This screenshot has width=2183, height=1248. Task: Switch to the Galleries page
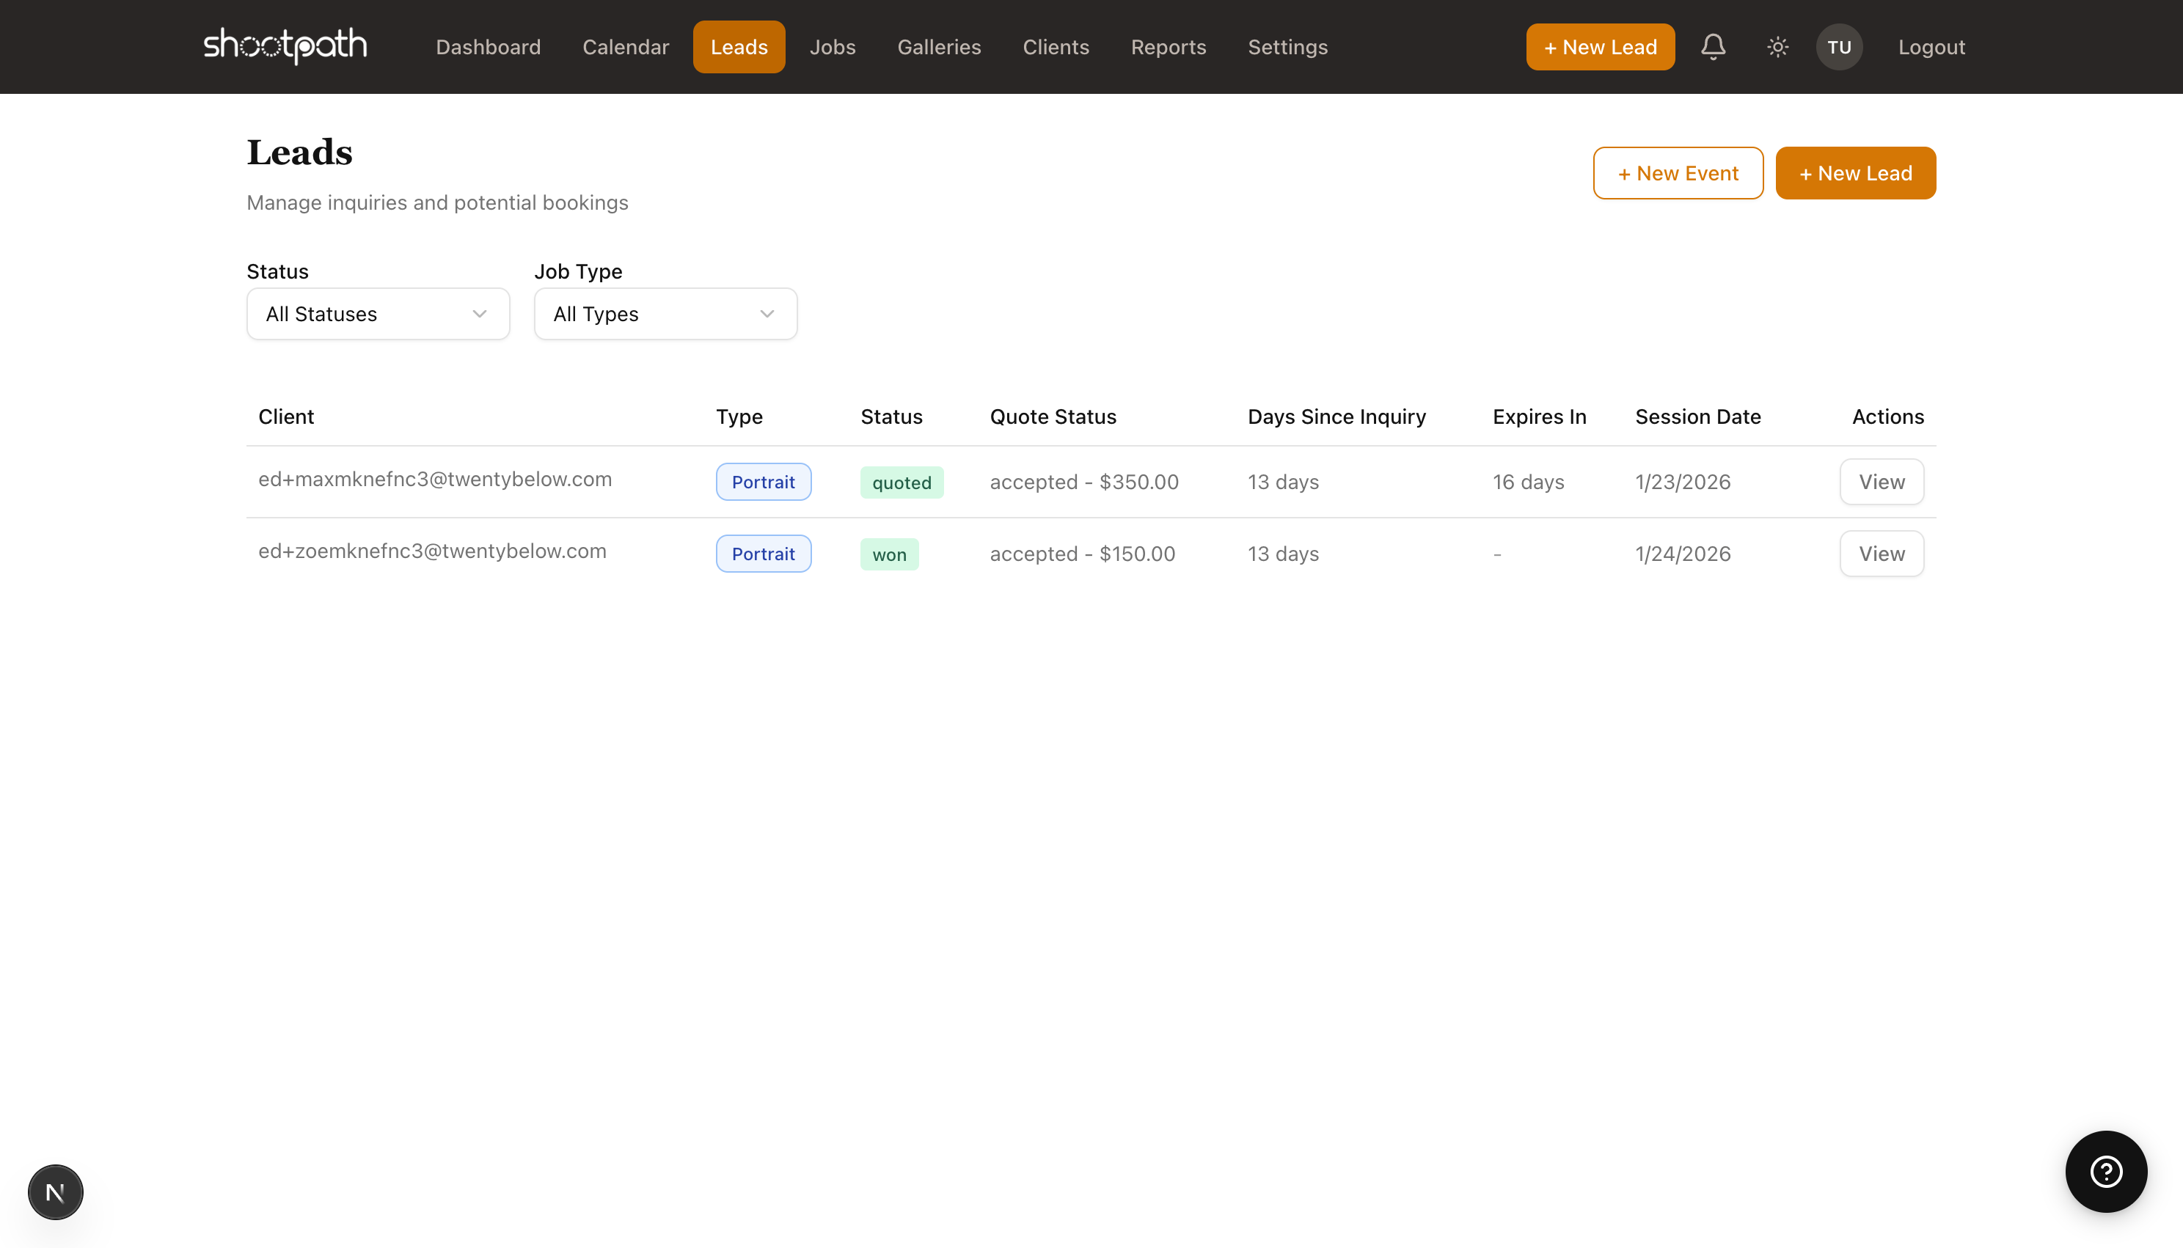(939, 47)
